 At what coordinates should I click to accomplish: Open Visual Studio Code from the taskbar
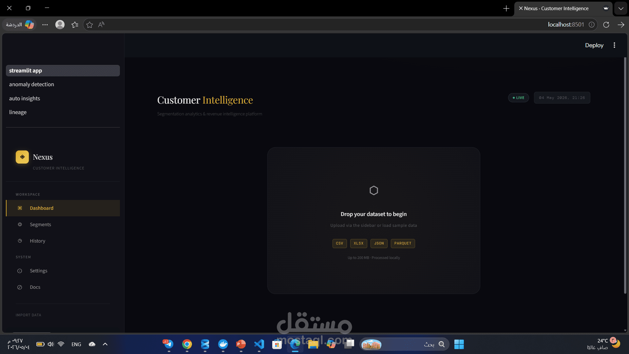[x=259, y=344]
